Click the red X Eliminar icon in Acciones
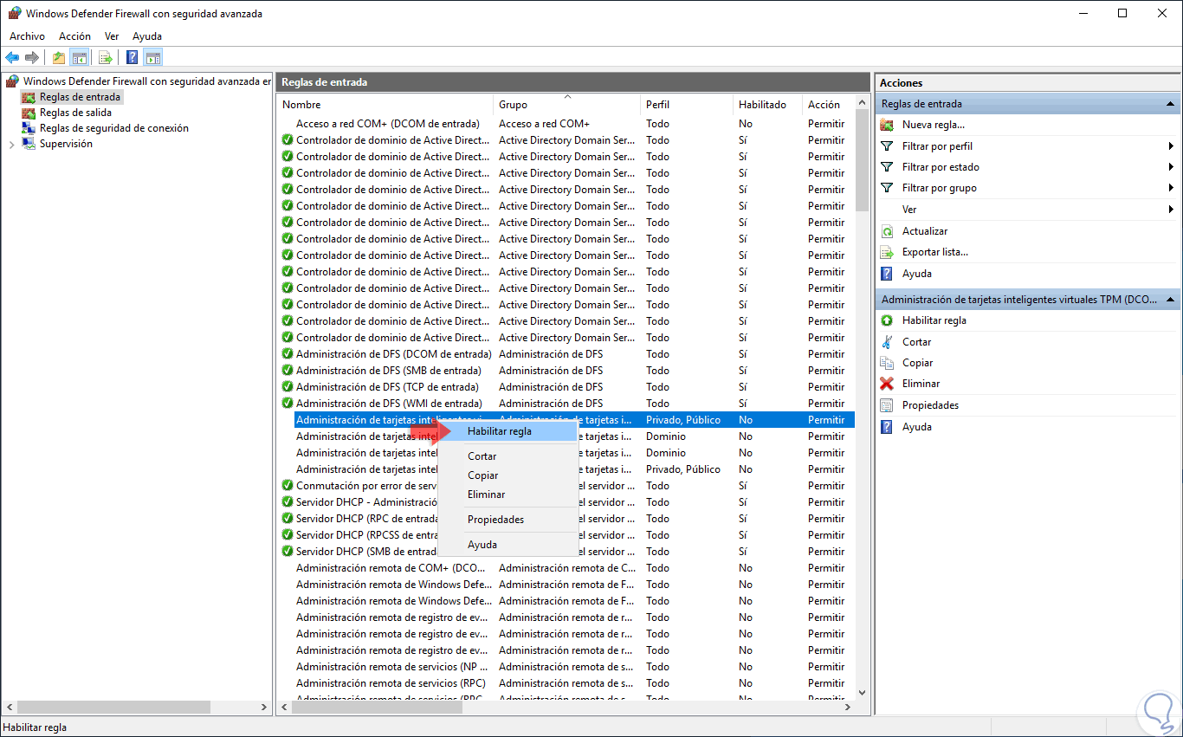The image size is (1183, 737). click(x=887, y=384)
